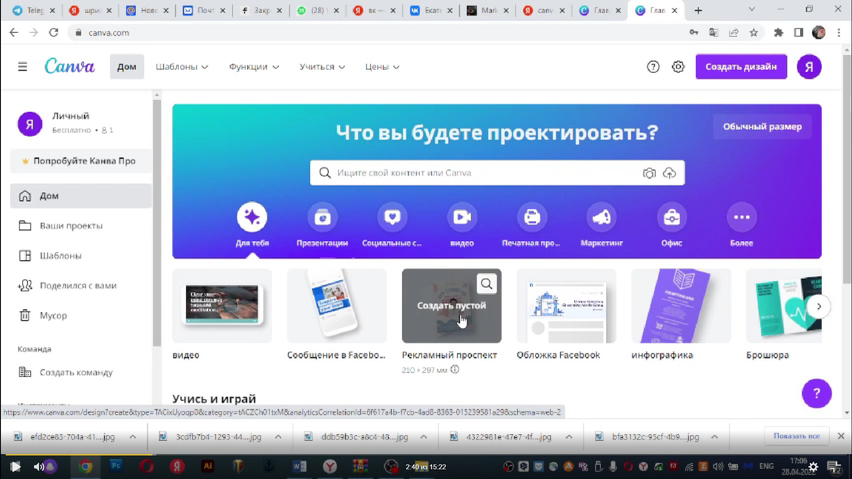This screenshot has height=479, width=852.
Task: Click the camera icon in the search bar
Action: 649,173
